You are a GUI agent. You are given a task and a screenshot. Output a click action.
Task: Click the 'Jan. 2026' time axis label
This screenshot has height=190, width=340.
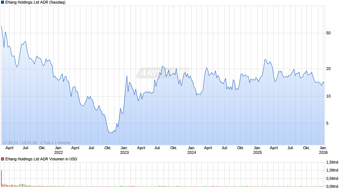coord(323,150)
